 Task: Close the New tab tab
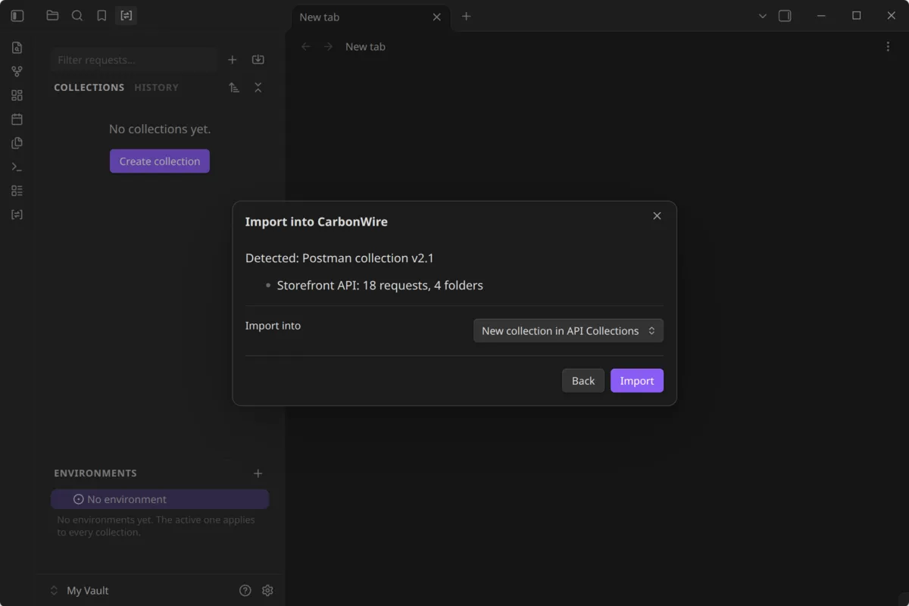point(436,17)
